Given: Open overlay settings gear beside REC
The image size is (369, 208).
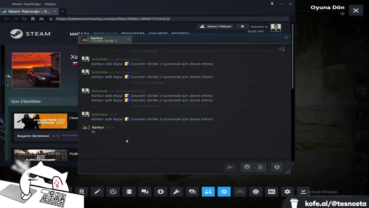Looking at the screenshot, I should pyautogui.click(x=287, y=192).
